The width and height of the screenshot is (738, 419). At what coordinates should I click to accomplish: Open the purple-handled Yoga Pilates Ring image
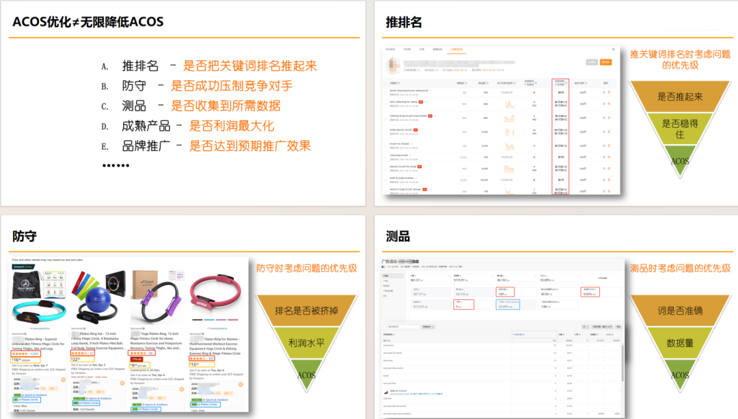[156, 297]
